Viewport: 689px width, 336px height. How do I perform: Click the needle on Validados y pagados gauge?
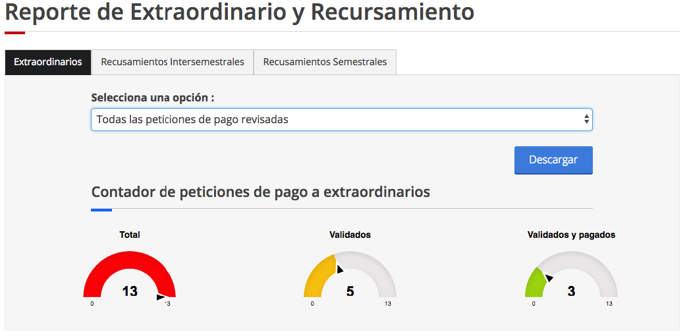(549, 278)
